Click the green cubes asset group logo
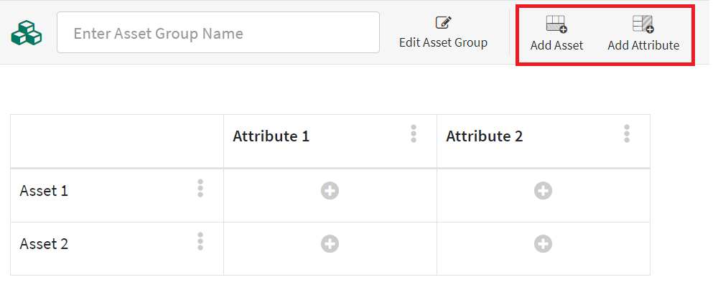The height and width of the screenshot is (300, 718). coord(27,32)
